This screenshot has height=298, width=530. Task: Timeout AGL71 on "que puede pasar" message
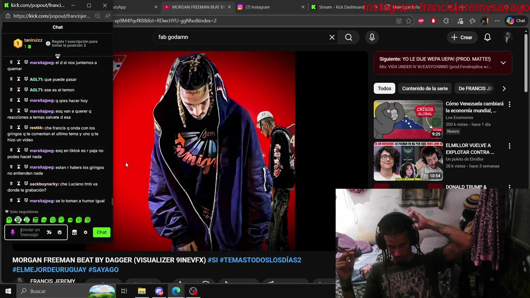pyautogui.click(x=19, y=79)
